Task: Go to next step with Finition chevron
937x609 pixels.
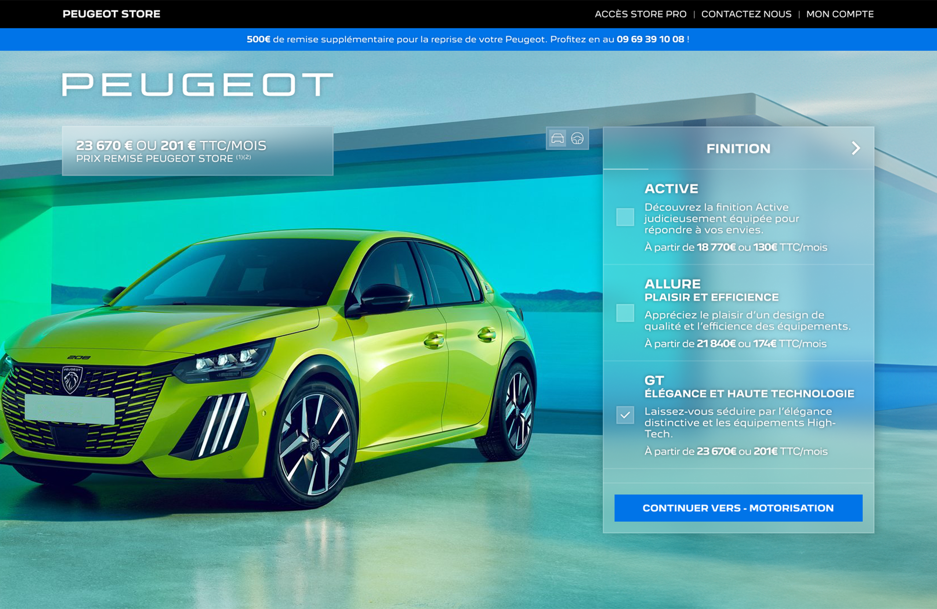Action: click(856, 148)
